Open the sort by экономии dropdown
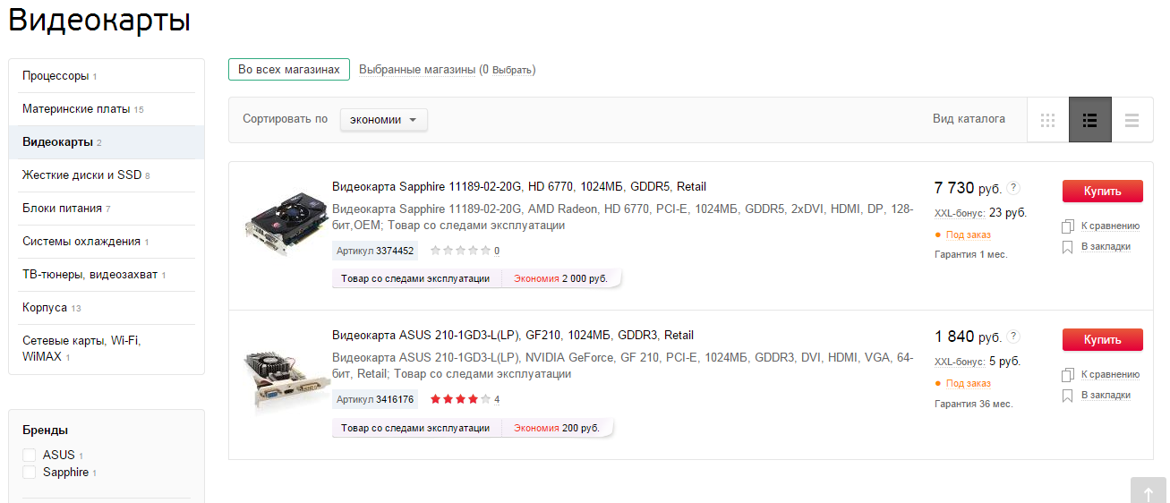 pyautogui.click(x=383, y=119)
